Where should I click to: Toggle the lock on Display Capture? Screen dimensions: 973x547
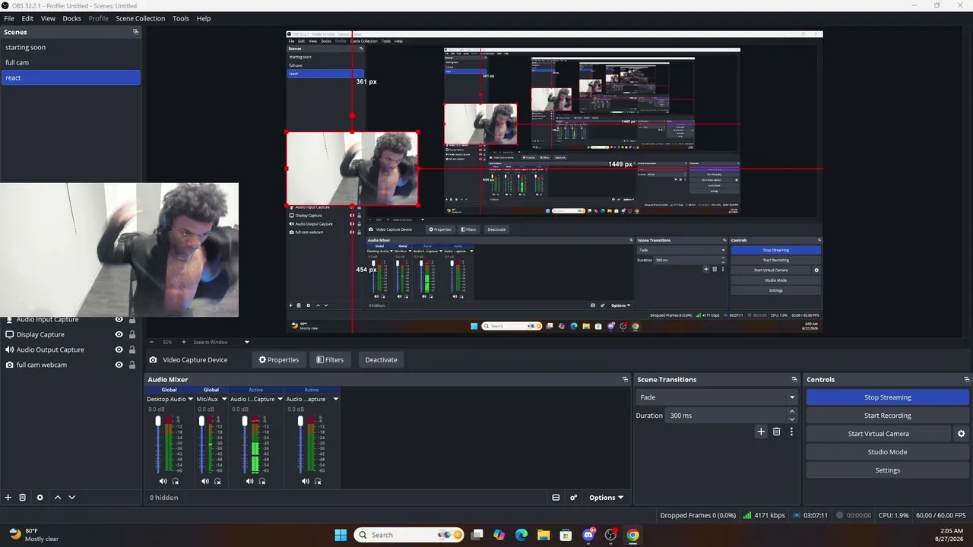[x=132, y=334]
